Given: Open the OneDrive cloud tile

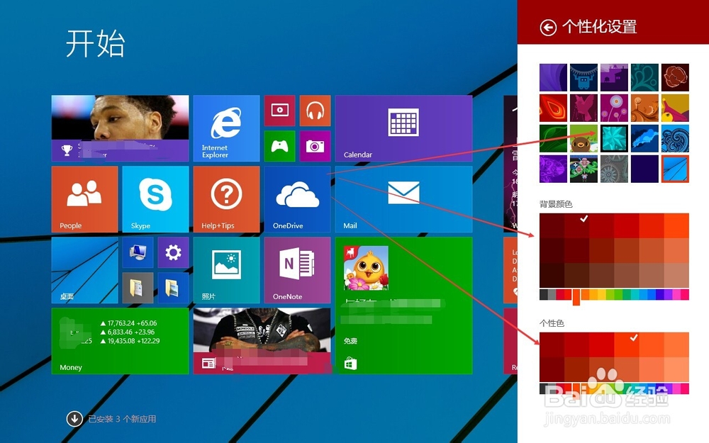Looking at the screenshot, I should [x=296, y=198].
